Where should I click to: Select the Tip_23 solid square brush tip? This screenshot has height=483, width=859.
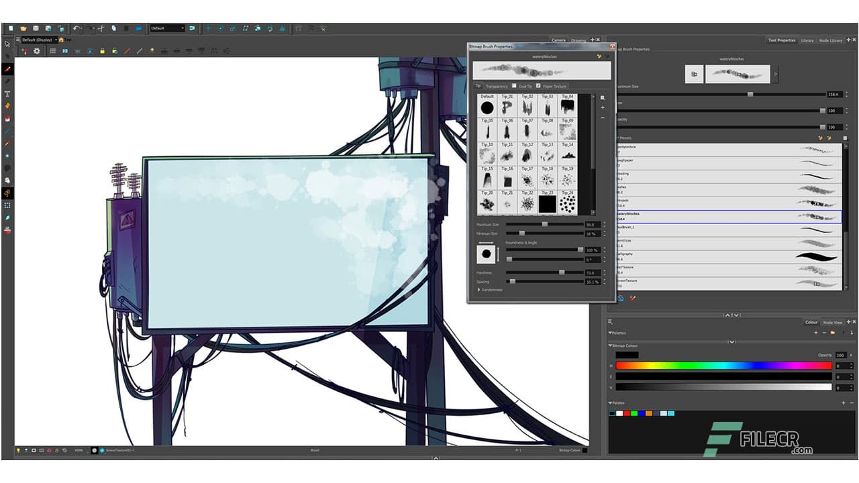pos(548,202)
